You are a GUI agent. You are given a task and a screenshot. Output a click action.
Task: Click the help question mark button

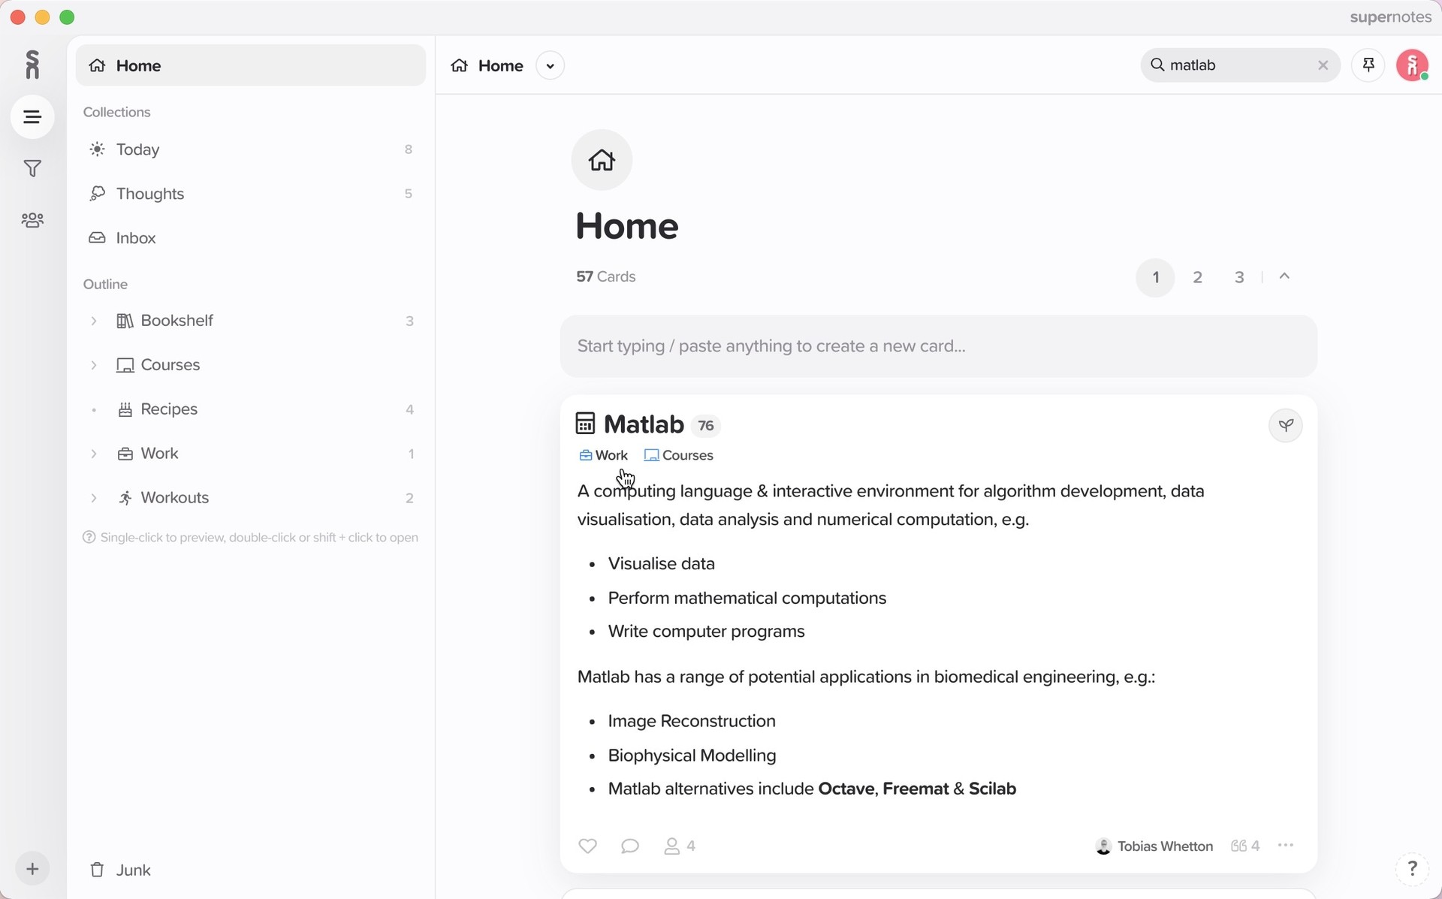pyautogui.click(x=1412, y=869)
